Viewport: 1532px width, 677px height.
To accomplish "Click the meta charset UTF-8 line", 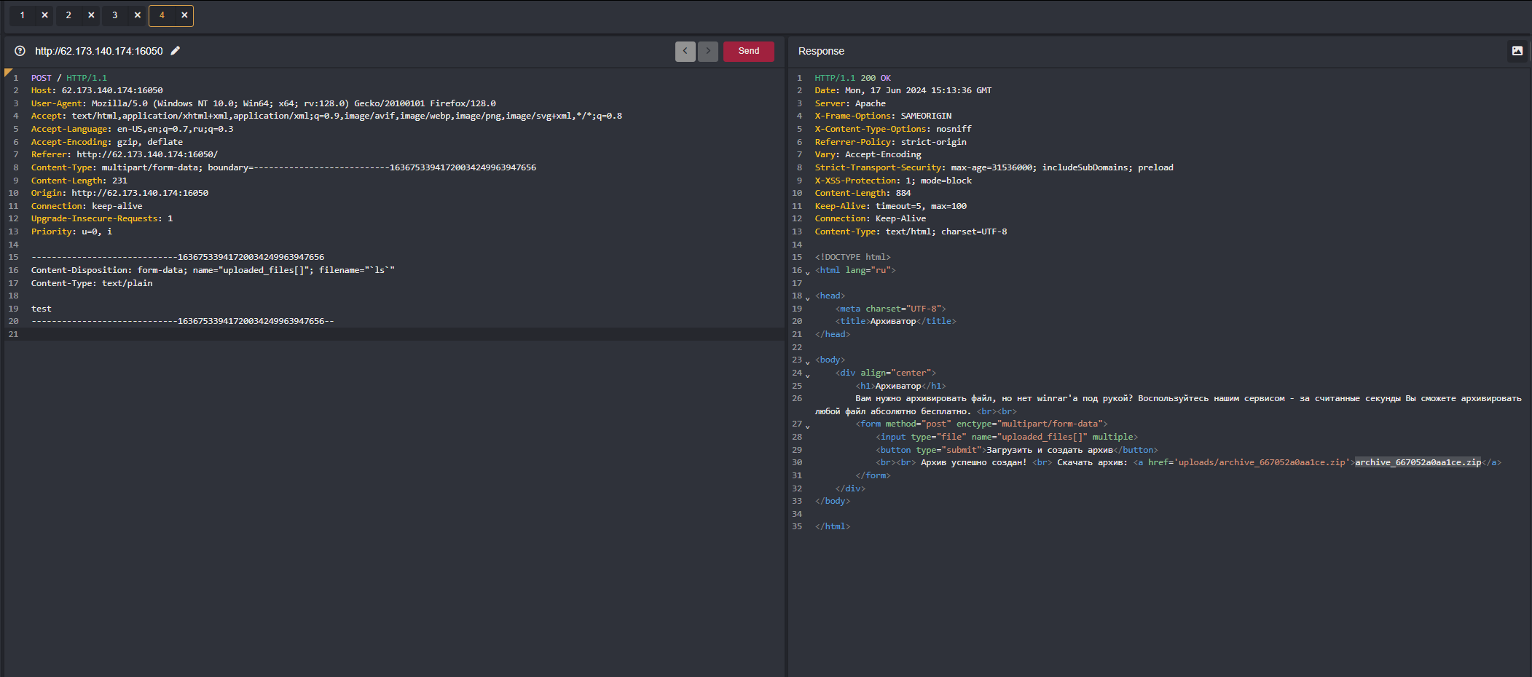I will click(x=890, y=309).
